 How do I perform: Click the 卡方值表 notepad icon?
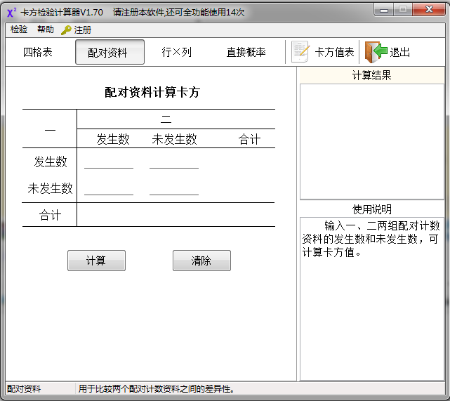pos(300,52)
